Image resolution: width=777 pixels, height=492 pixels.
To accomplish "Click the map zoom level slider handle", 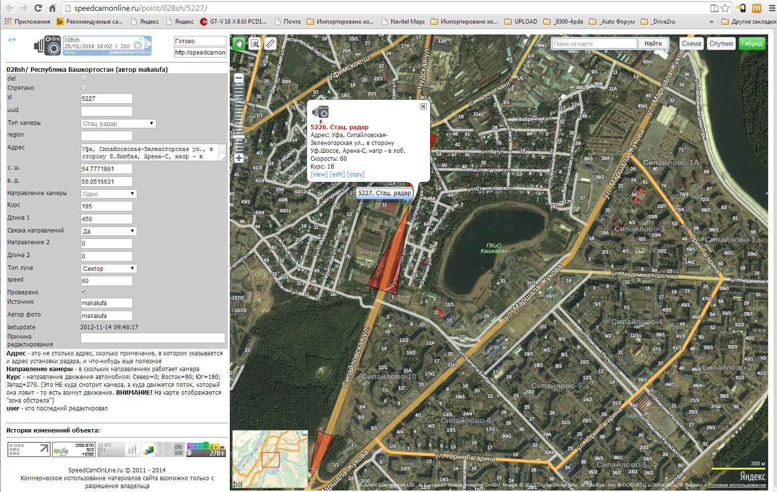I will click(x=239, y=137).
